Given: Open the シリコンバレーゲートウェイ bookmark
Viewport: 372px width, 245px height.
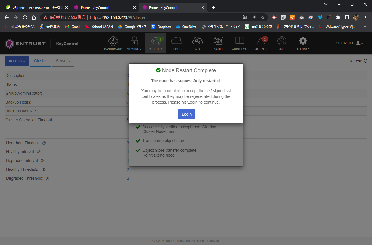Looking at the screenshot, I should click(x=221, y=27).
